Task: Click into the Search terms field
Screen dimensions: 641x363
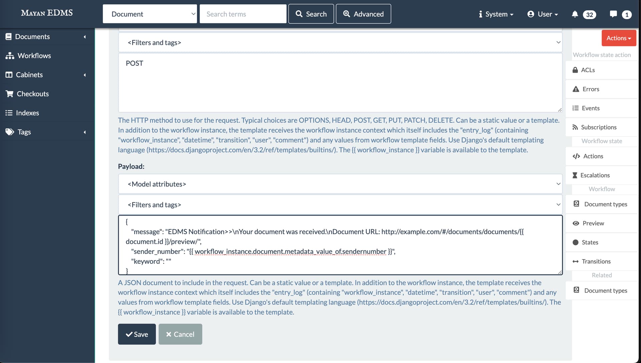Action: [243, 14]
